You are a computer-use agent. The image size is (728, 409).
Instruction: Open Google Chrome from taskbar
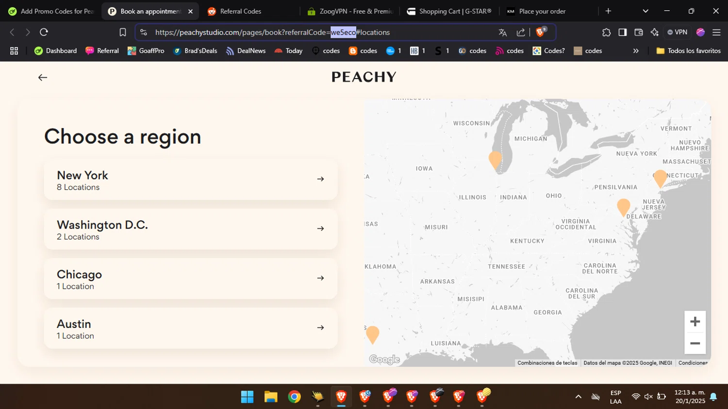[x=294, y=397]
